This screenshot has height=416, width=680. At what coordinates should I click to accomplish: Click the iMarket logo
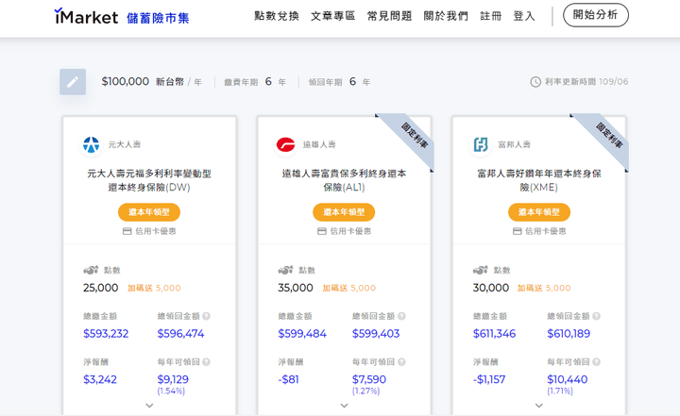click(86, 16)
